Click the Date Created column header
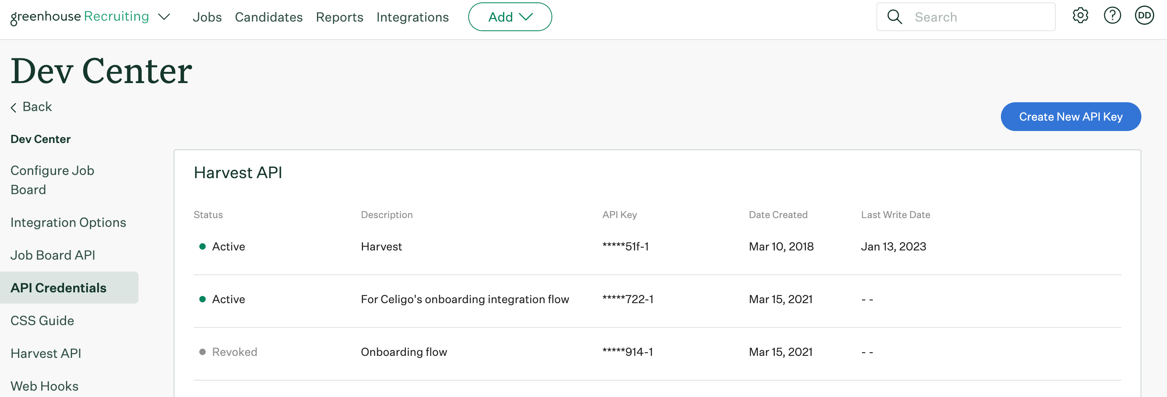This screenshot has height=397, width=1167. pos(778,215)
